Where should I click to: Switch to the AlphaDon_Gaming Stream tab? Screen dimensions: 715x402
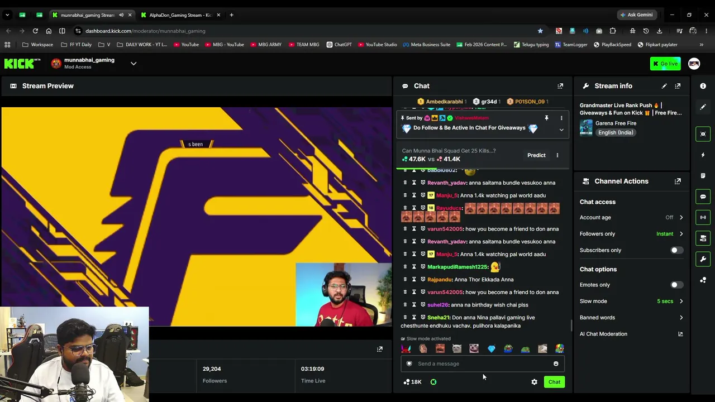click(x=180, y=15)
